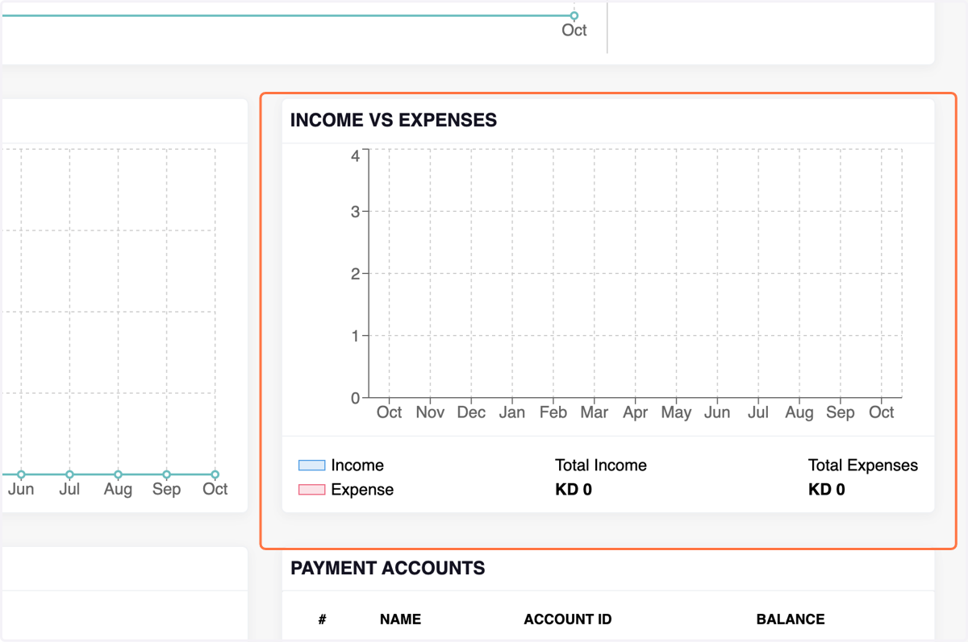Image resolution: width=968 pixels, height=642 pixels.
Task: Click the Sep data point on left chart
Action: click(166, 474)
